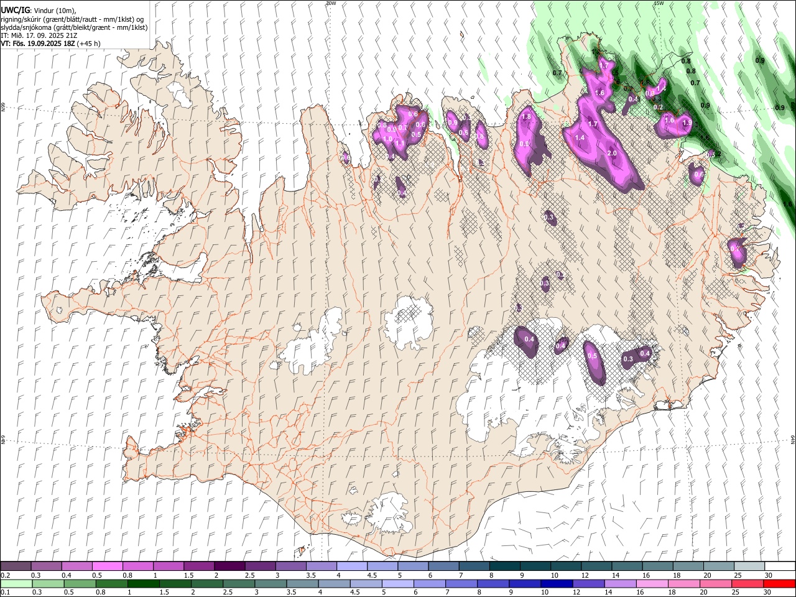Click the "0.2" label in top legend row
The width and height of the screenshot is (796, 597).
(5, 575)
